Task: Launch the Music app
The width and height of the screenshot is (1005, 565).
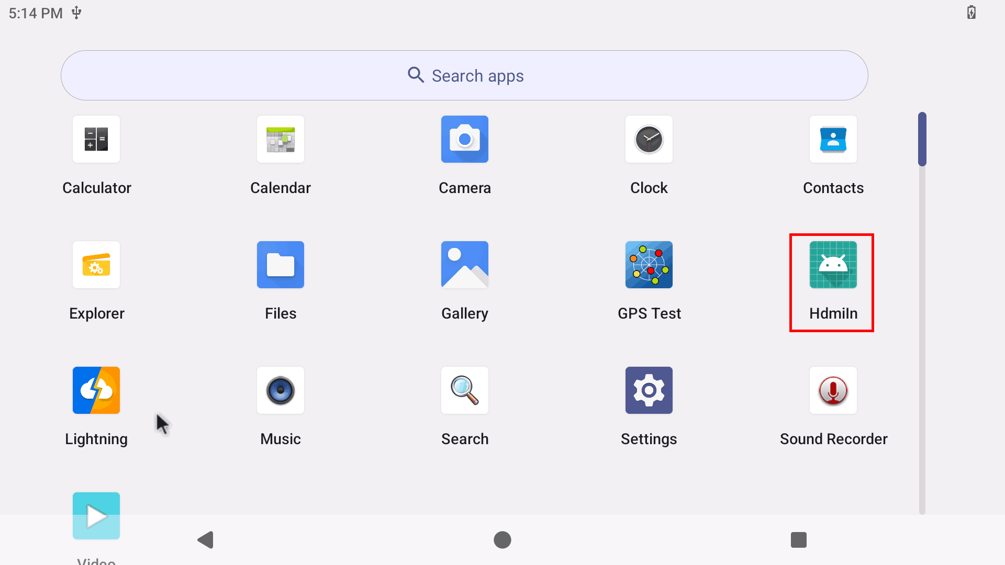Action: point(281,391)
